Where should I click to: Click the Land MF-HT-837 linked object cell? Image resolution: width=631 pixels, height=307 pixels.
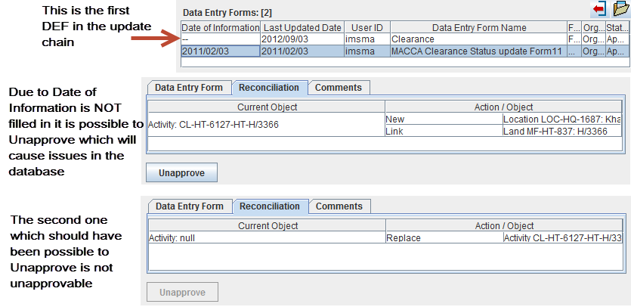(562, 131)
